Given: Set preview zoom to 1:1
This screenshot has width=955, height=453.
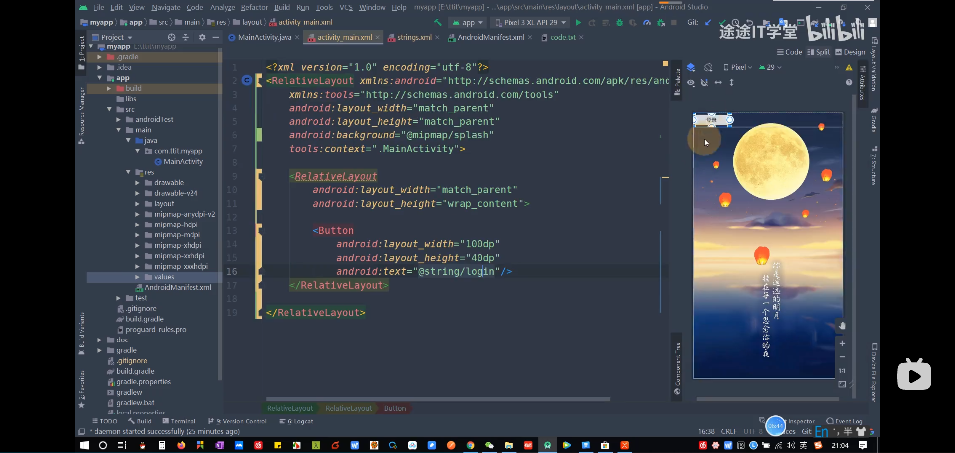Looking at the screenshot, I should point(842,370).
